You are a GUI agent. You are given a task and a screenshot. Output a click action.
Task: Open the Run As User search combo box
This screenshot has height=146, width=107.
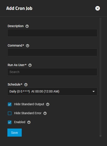pyautogui.click(x=52, y=72)
